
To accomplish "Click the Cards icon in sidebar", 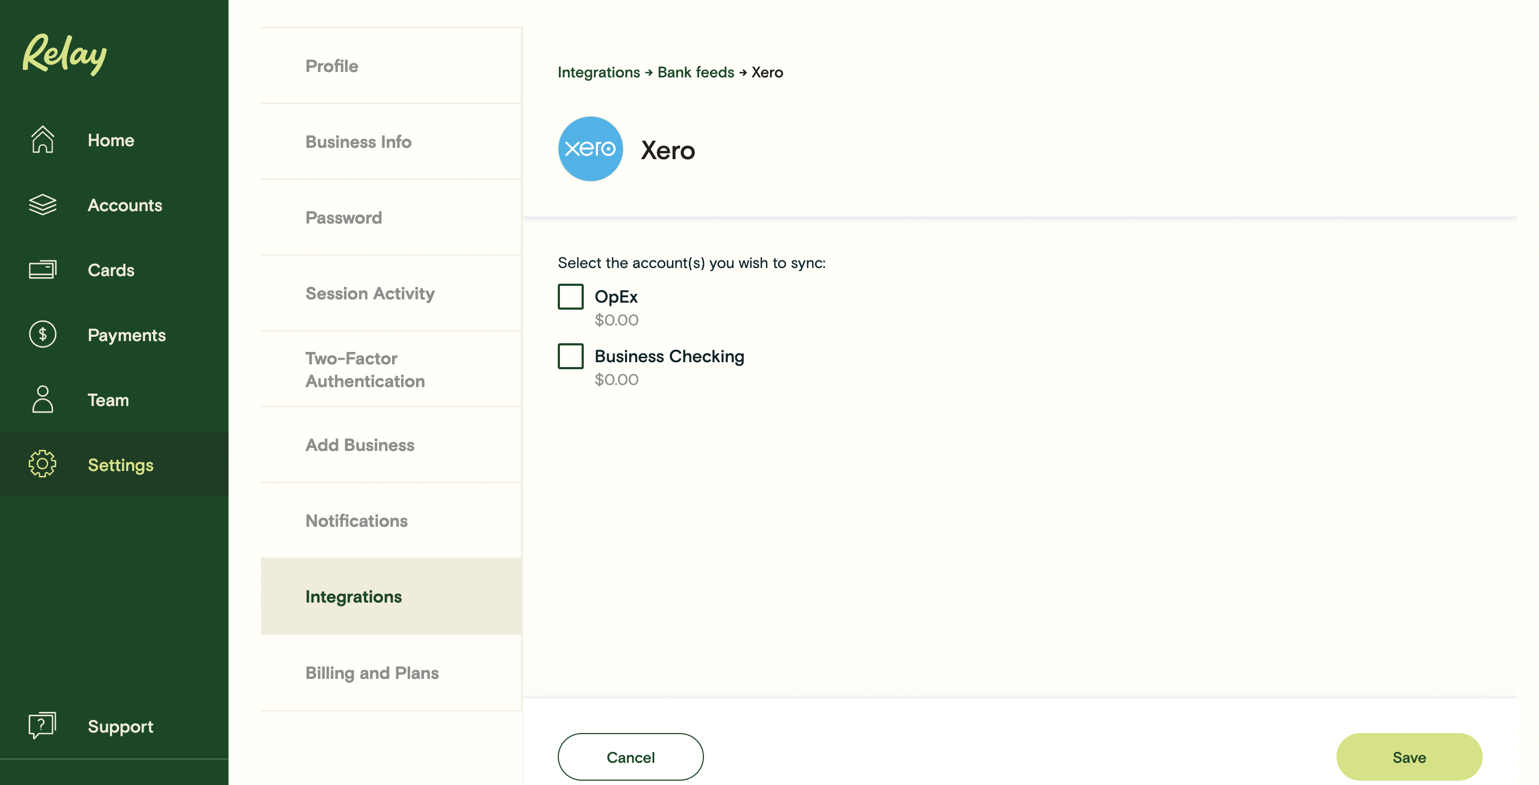I will [x=42, y=270].
